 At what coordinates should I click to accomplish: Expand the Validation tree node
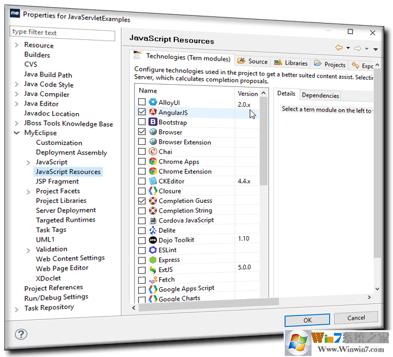coord(28,249)
